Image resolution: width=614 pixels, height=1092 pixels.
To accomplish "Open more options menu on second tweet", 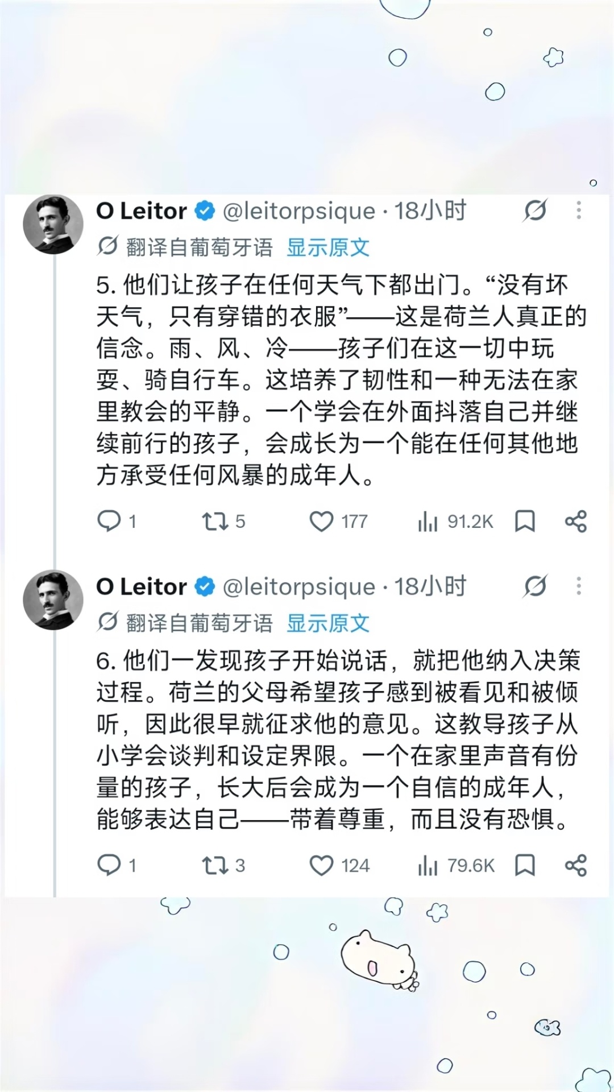I will 579,586.
